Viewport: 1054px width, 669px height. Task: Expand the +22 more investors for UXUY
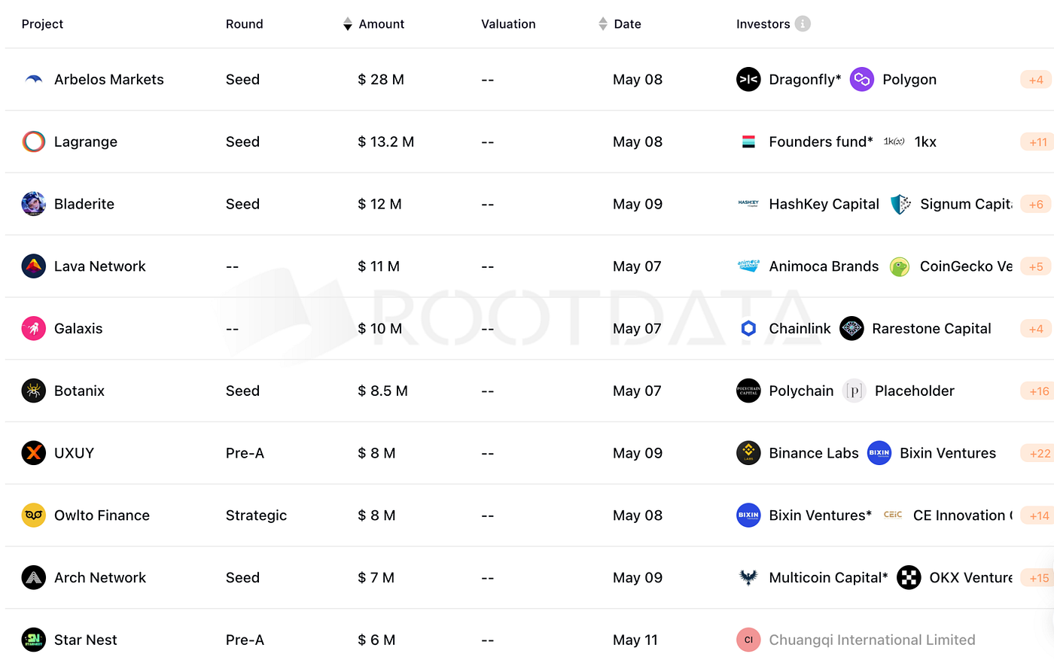[x=1039, y=453]
